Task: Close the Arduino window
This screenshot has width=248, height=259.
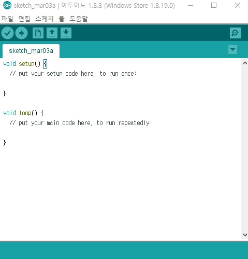Action: (x=238, y=5)
